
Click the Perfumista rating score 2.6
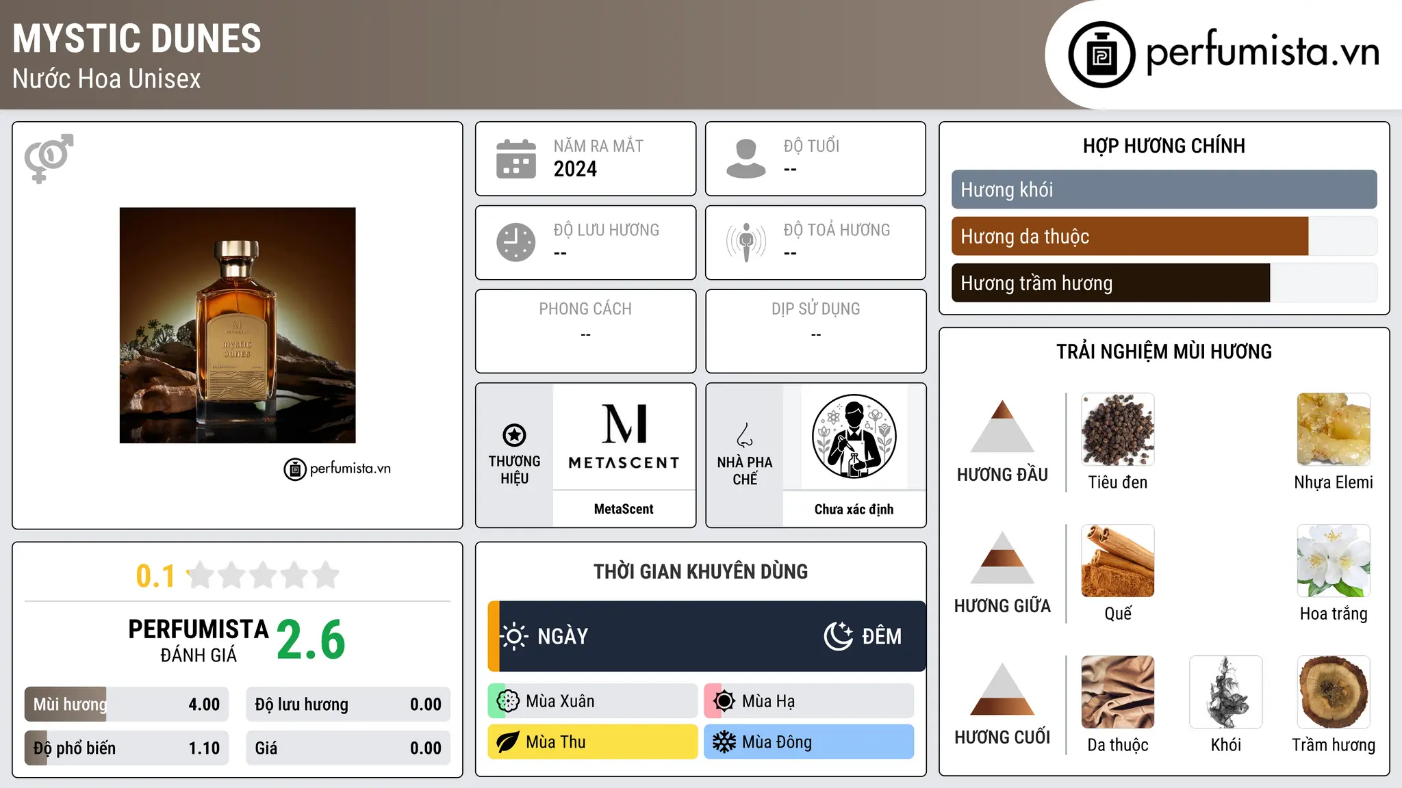pos(311,640)
